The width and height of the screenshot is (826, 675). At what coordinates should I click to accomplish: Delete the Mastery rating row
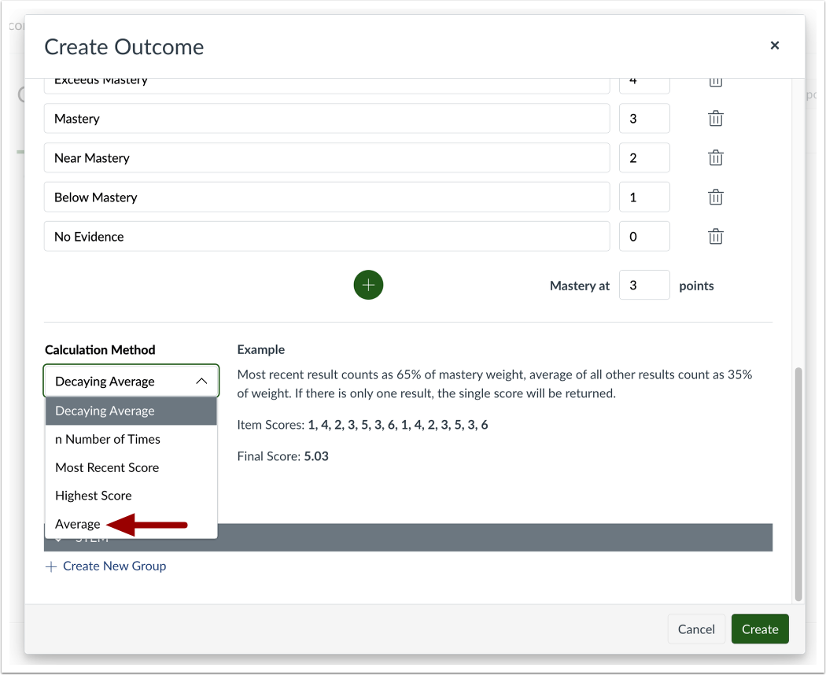pyautogui.click(x=715, y=119)
